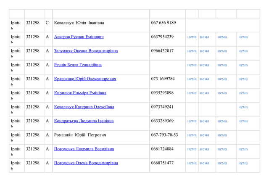Click the name Ромашкін Юрій Петрович
269x190 pixels.
80,135
